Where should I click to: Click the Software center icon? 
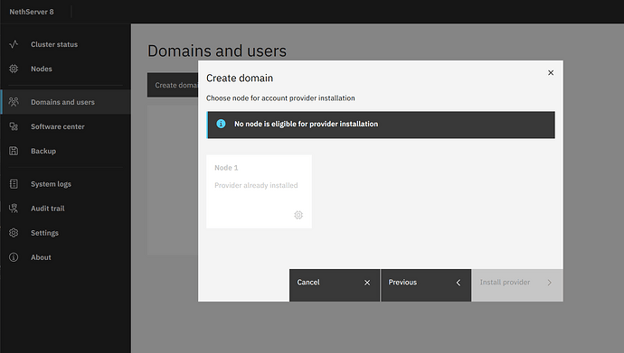point(14,126)
